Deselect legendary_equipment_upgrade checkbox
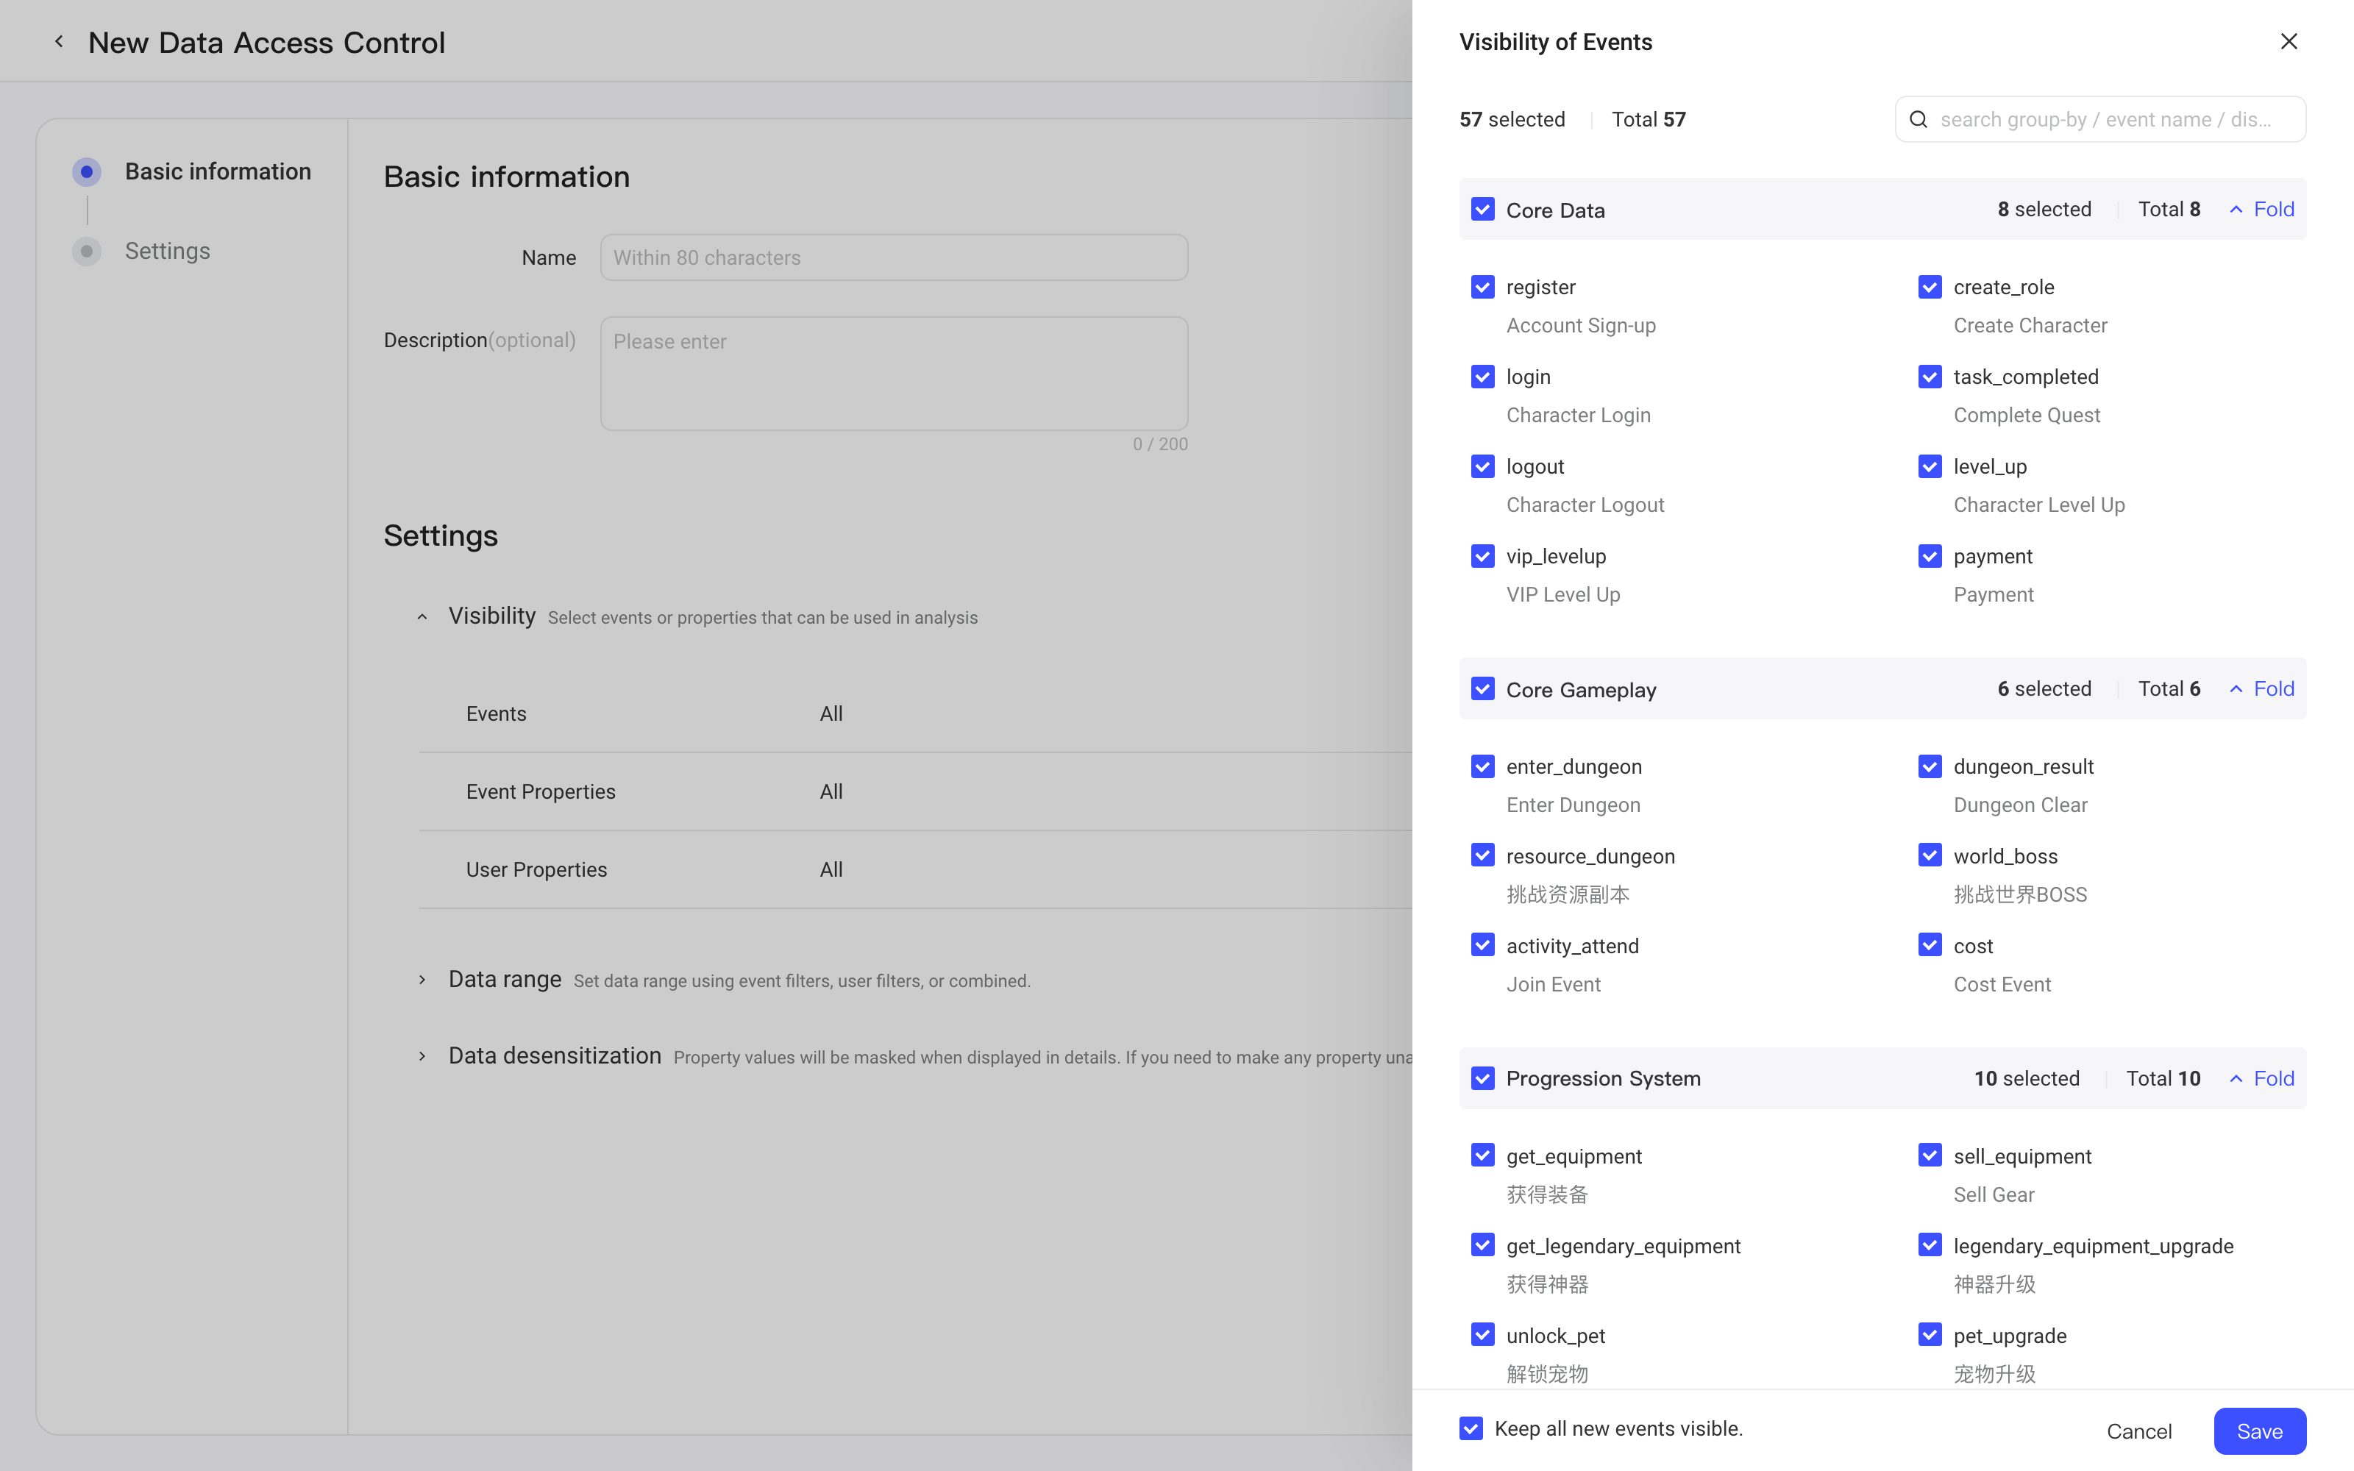Screen dimensions: 2354x1471 (x=1930, y=1245)
